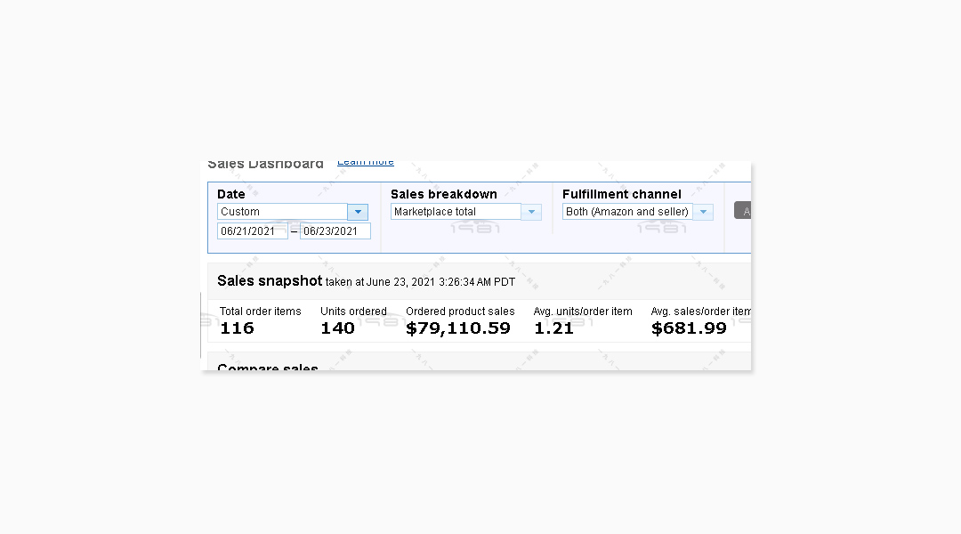Click the Both (Amazon and seller) box

[627, 212]
